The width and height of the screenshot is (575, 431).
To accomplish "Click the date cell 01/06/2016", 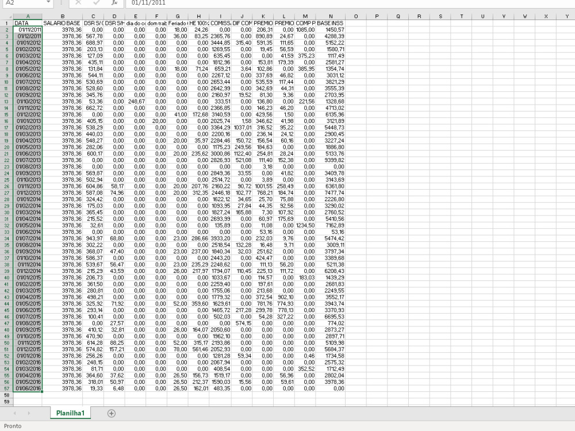I will point(28,388).
